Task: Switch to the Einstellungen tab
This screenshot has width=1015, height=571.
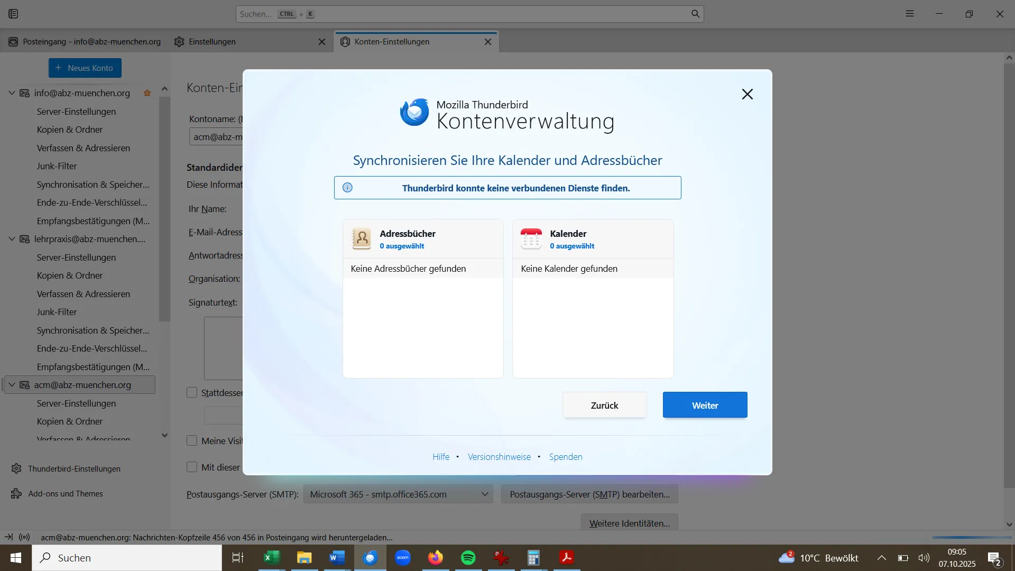Action: (x=212, y=42)
